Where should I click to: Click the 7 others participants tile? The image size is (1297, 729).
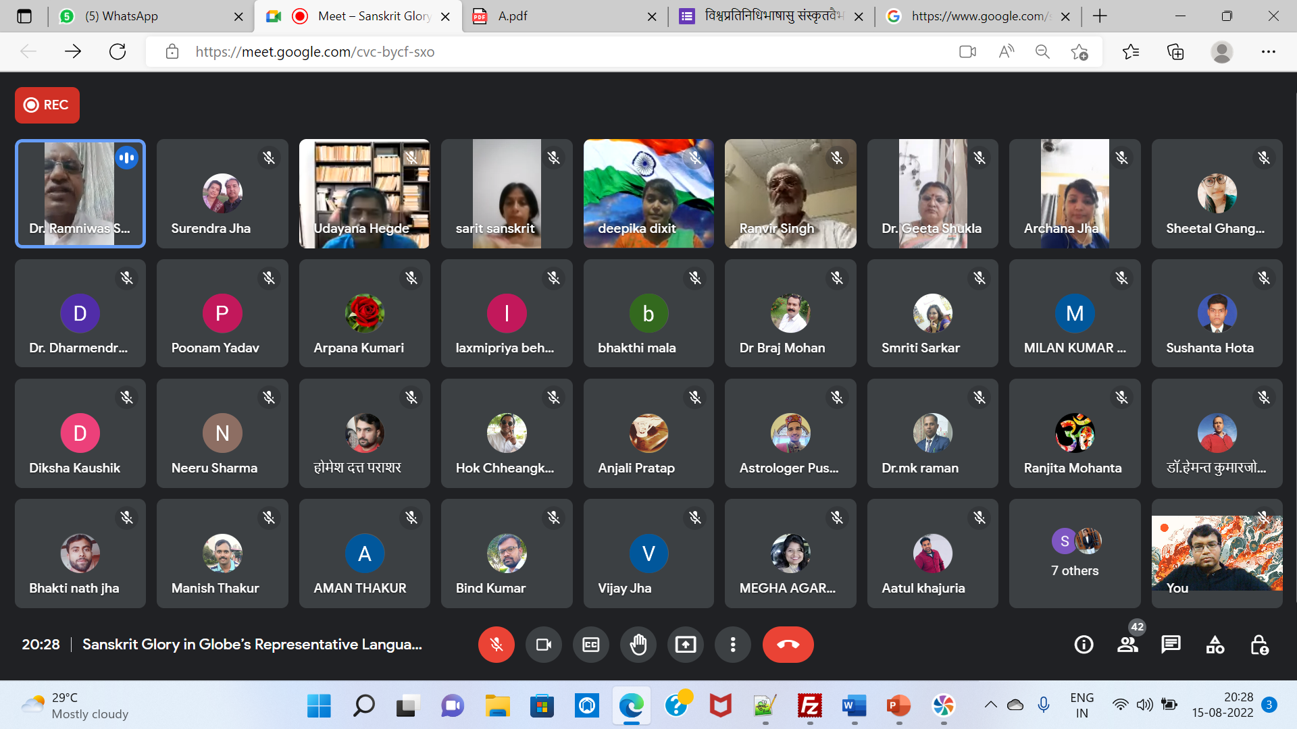[1074, 553]
